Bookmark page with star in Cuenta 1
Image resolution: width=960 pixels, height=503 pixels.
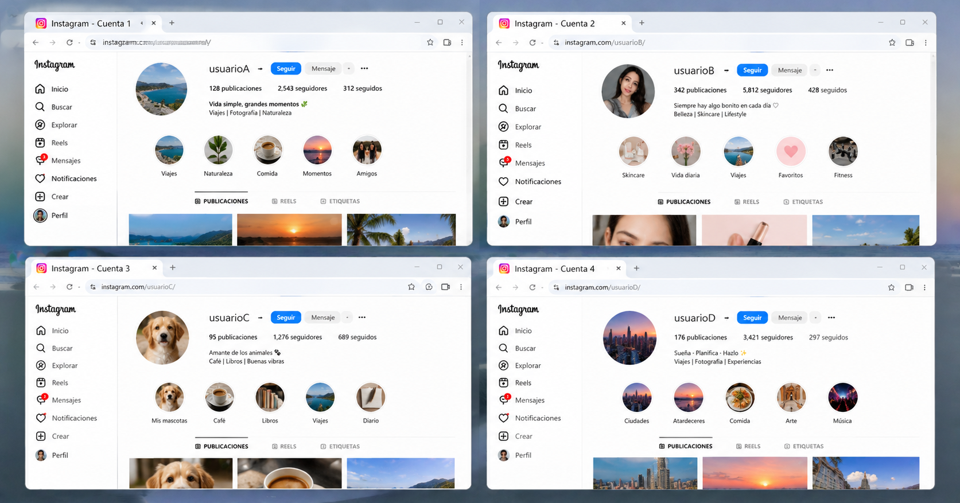pyautogui.click(x=430, y=42)
